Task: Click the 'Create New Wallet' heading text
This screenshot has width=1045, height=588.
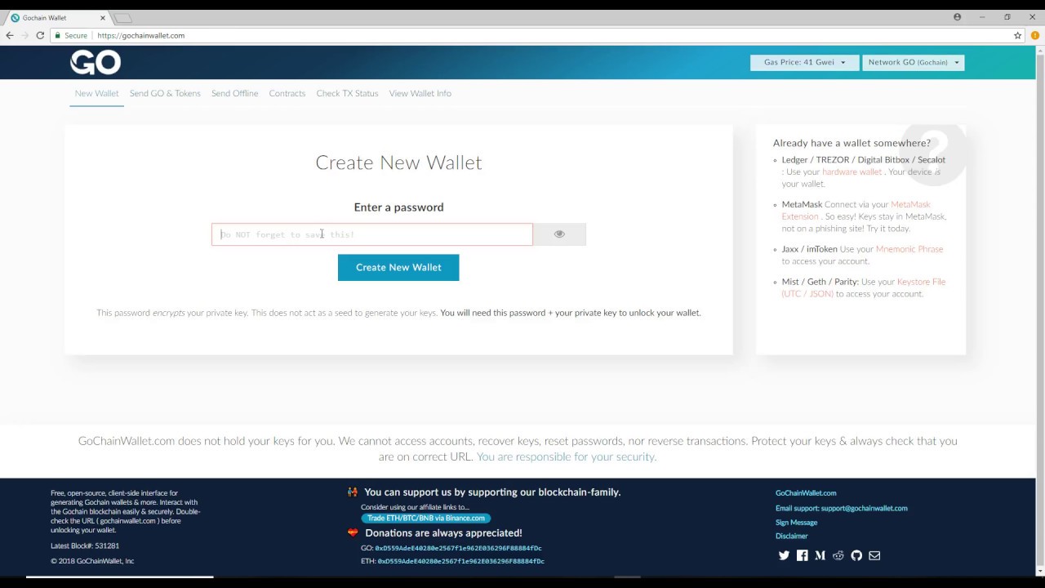Action: click(398, 163)
